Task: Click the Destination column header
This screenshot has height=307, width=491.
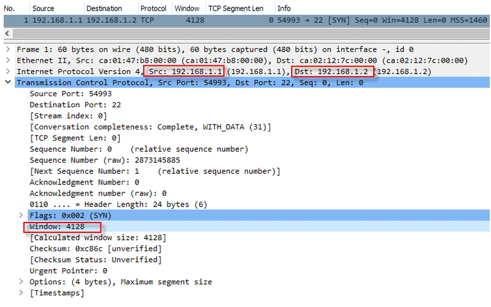Action: 104,9
